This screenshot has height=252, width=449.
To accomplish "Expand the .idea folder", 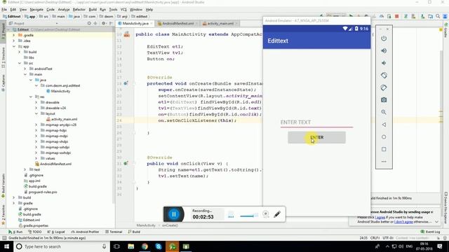I will point(14,41).
